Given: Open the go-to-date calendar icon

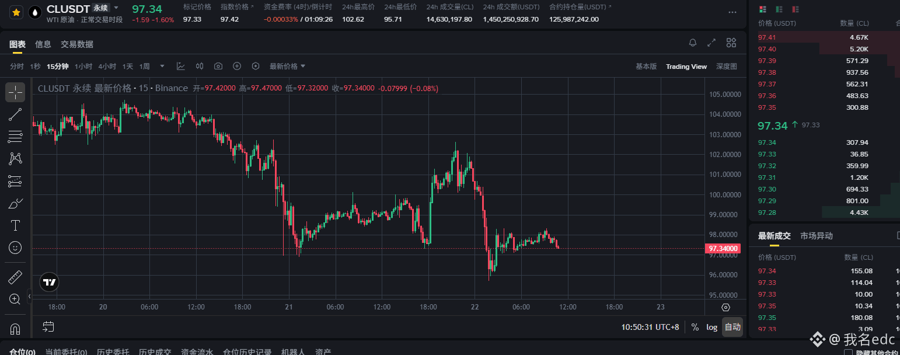Looking at the screenshot, I should [48, 327].
